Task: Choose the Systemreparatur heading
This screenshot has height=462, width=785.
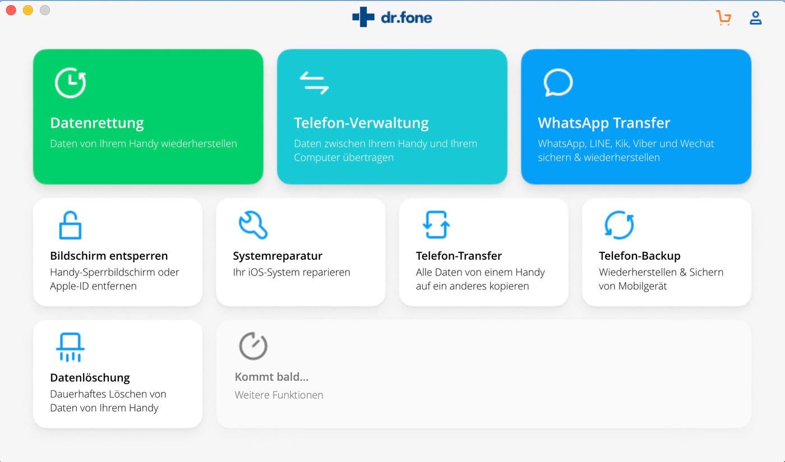Action: (278, 256)
